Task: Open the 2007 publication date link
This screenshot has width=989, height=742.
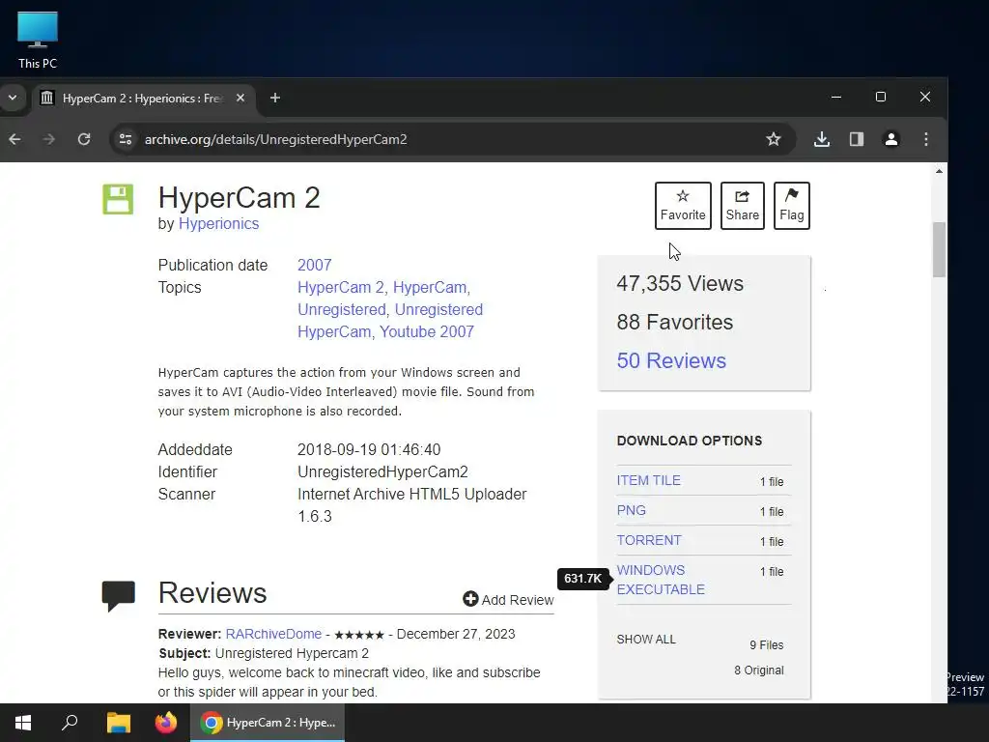Action: click(x=314, y=265)
